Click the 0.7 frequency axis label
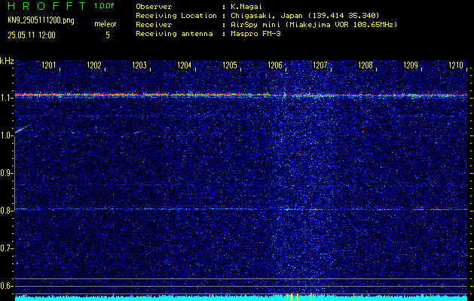 pyautogui.click(x=6, y=248)
